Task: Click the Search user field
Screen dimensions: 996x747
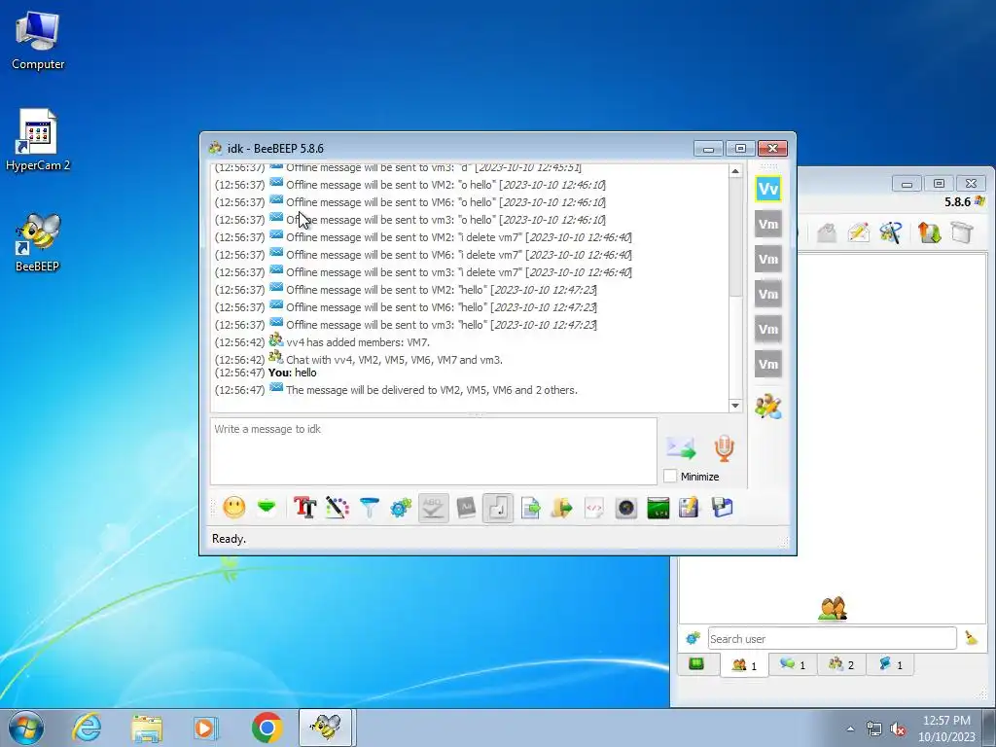Action: (x=833, y=638)
